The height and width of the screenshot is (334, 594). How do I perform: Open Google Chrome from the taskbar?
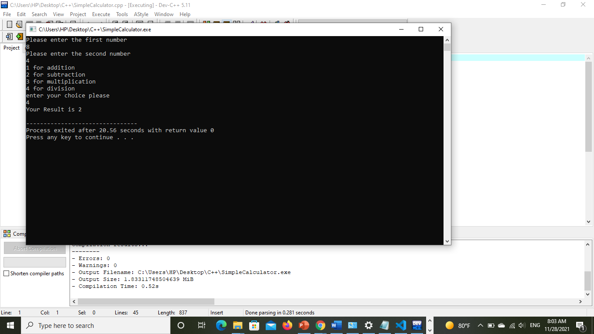[320, 325]
